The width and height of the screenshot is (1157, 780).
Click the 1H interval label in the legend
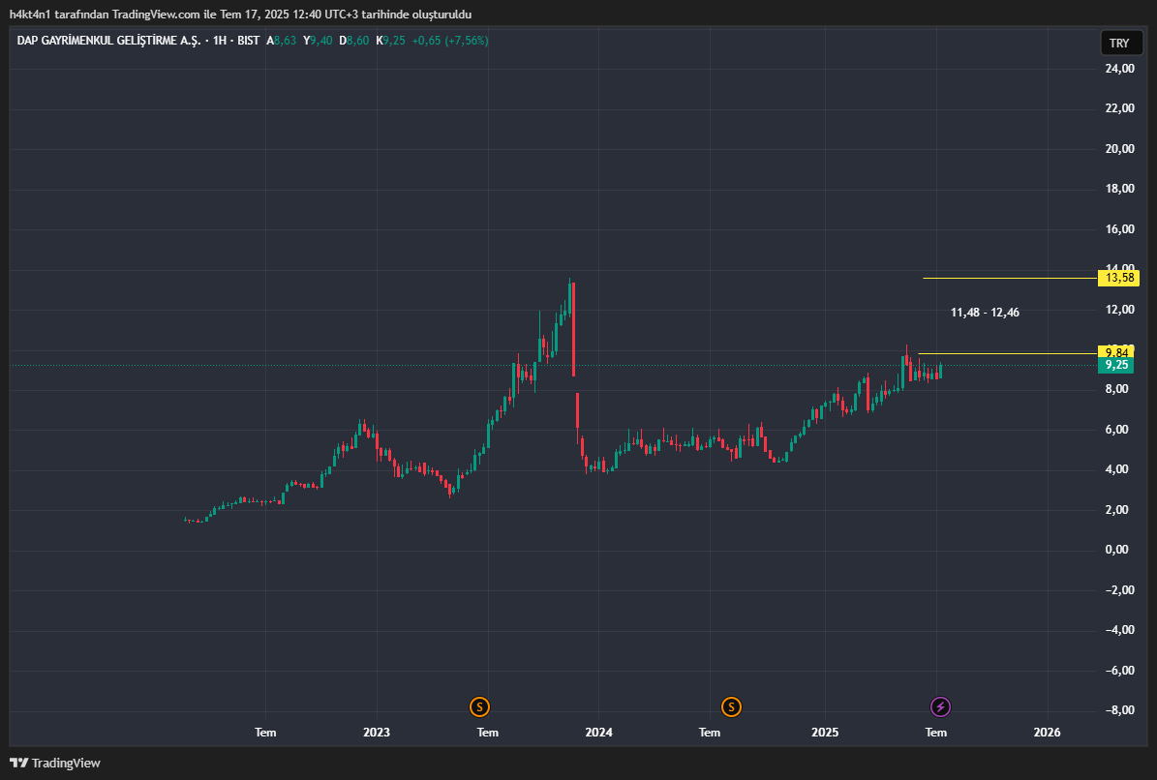pos(219,41)
